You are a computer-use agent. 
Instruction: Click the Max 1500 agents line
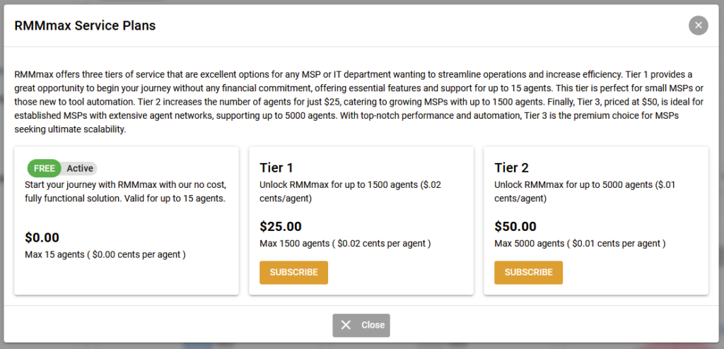pyautogui.click(x=345, y=243)
